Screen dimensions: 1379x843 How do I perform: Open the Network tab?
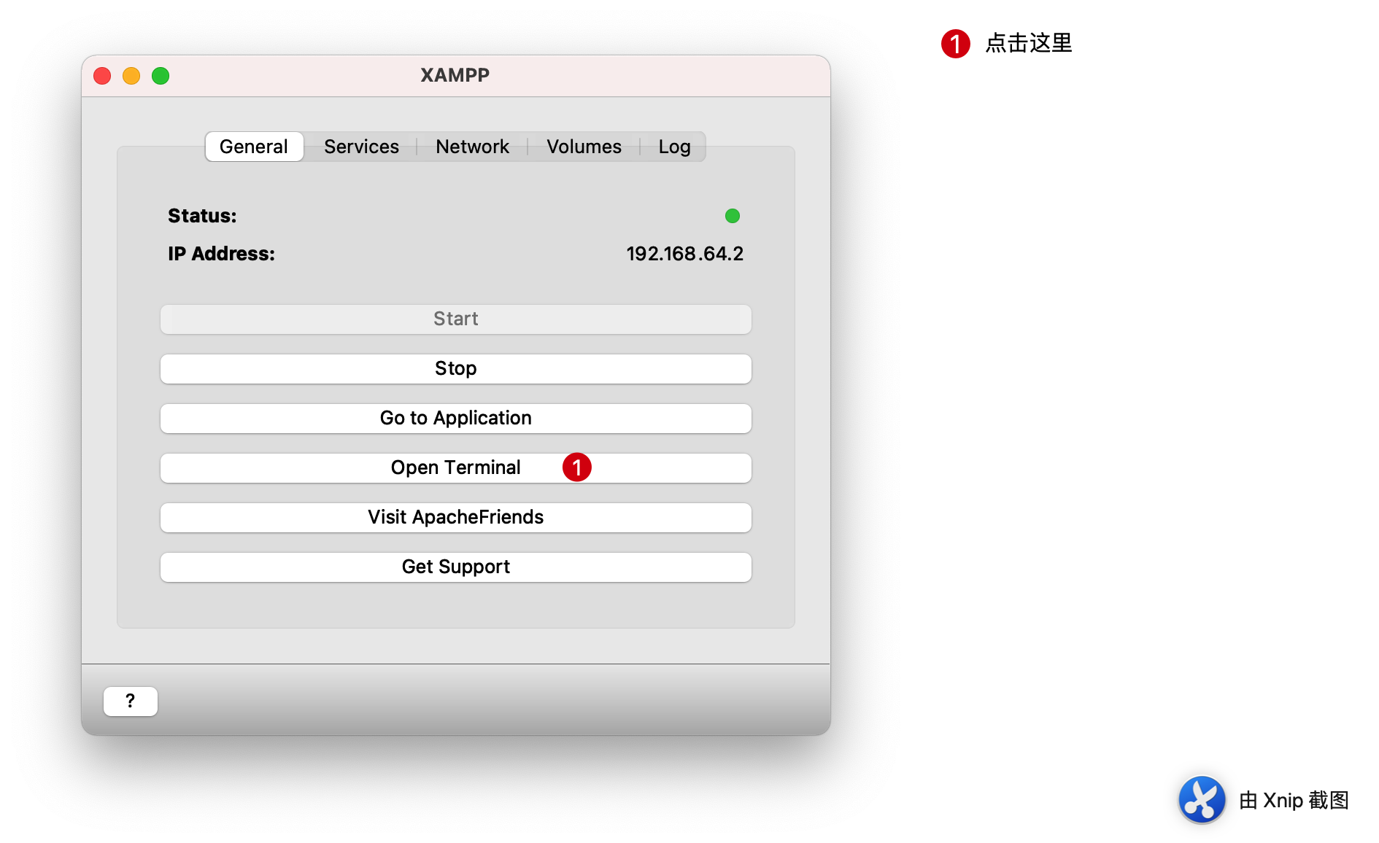pyautogui.click(x=472, y=147)
